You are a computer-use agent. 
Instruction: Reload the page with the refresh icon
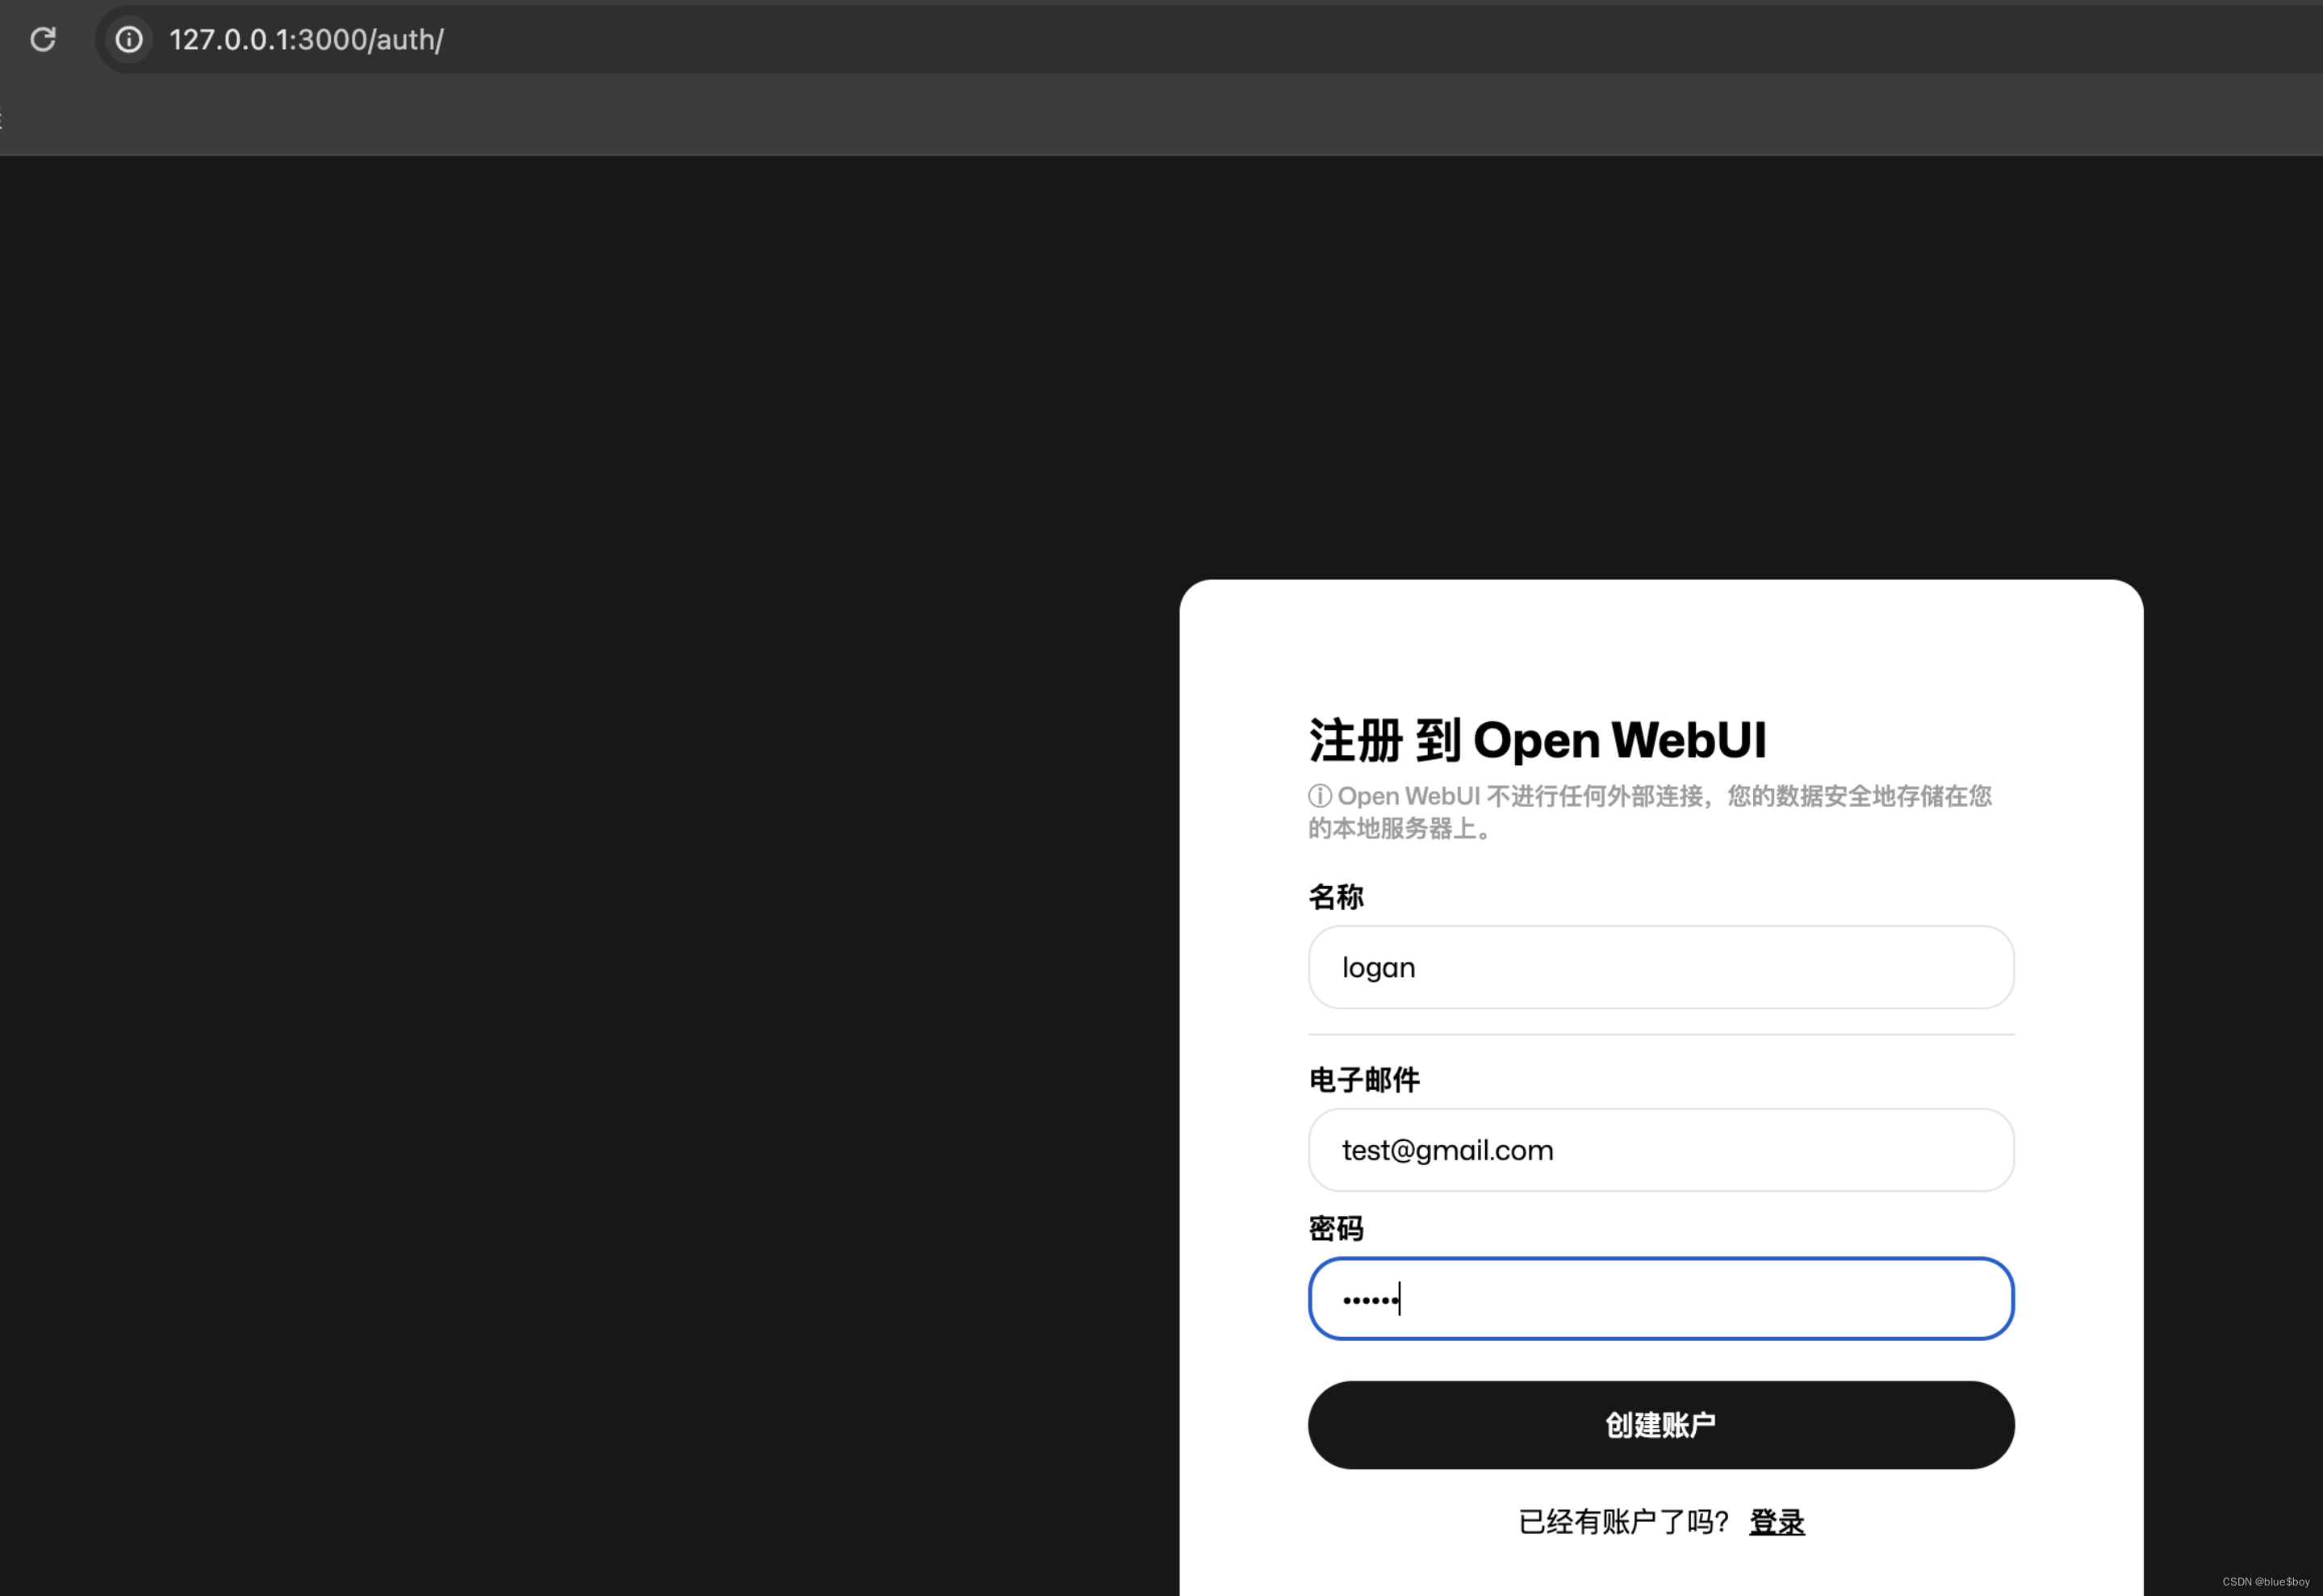click(x=43, y=39)
